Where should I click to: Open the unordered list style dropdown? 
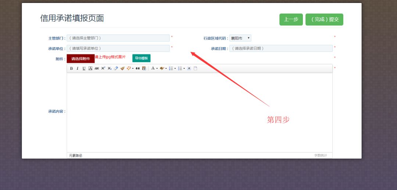click(x=184, y=68)
